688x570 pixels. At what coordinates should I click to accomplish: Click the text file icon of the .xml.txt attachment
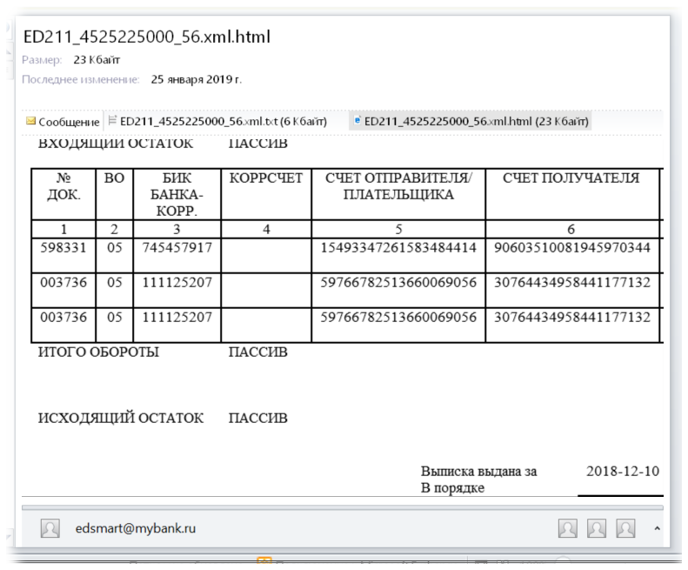112,122
